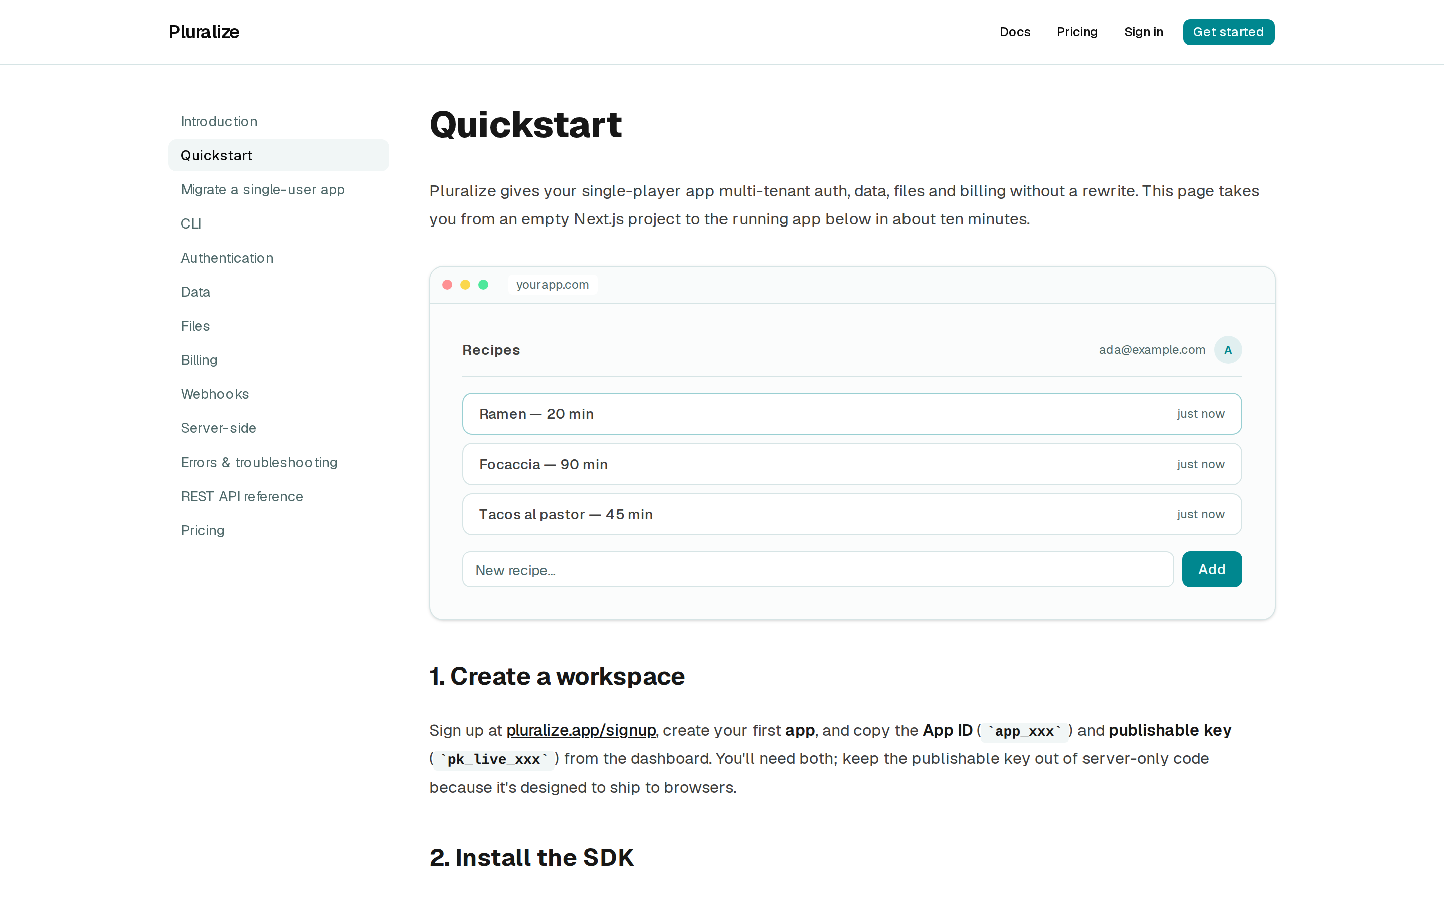
Task: Click the user avatar 'A' icon
Action: tap(1228, 350)
